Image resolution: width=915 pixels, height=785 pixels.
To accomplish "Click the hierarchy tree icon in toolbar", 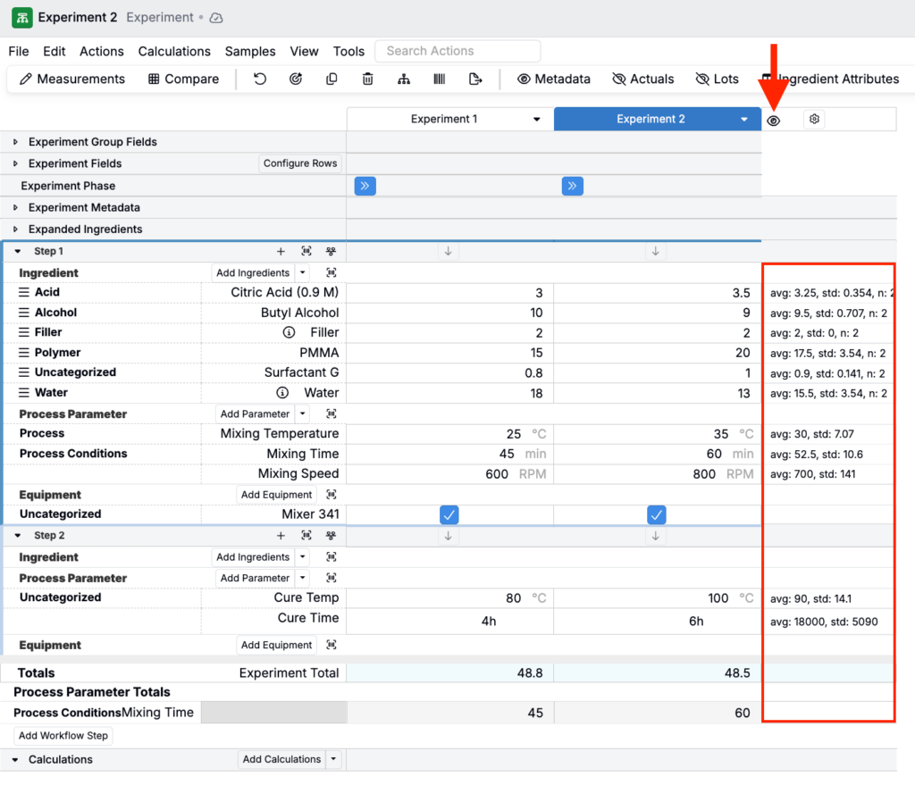I will click(x=404, y=79).
